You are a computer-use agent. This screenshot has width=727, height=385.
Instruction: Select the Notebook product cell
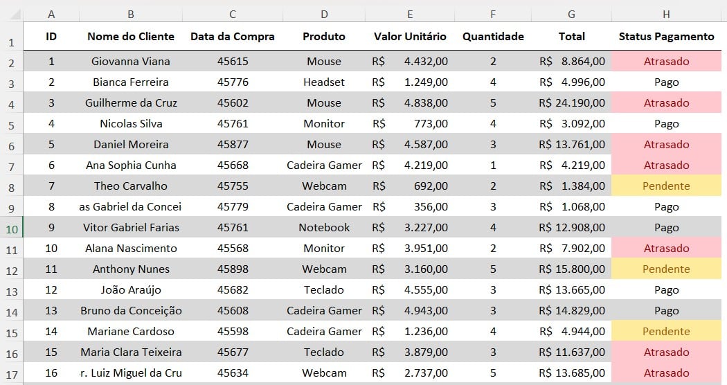click(x=324, y=228)
